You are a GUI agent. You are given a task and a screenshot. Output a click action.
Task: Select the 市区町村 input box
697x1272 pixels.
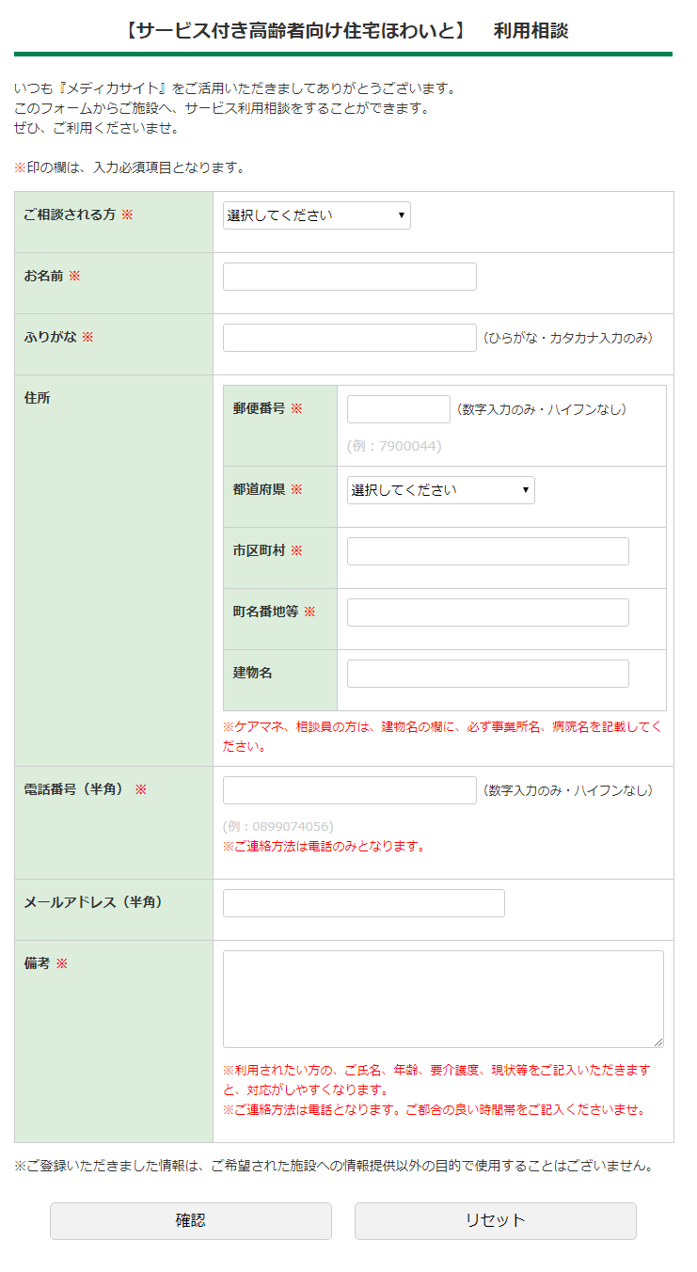[487, 551]
